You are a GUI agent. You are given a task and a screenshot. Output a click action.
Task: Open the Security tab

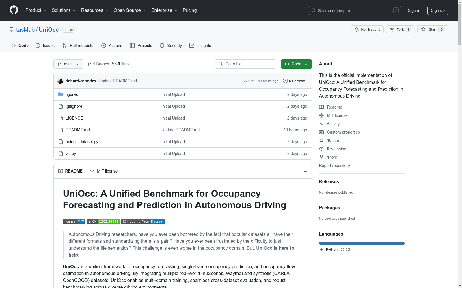coord(171,46)
